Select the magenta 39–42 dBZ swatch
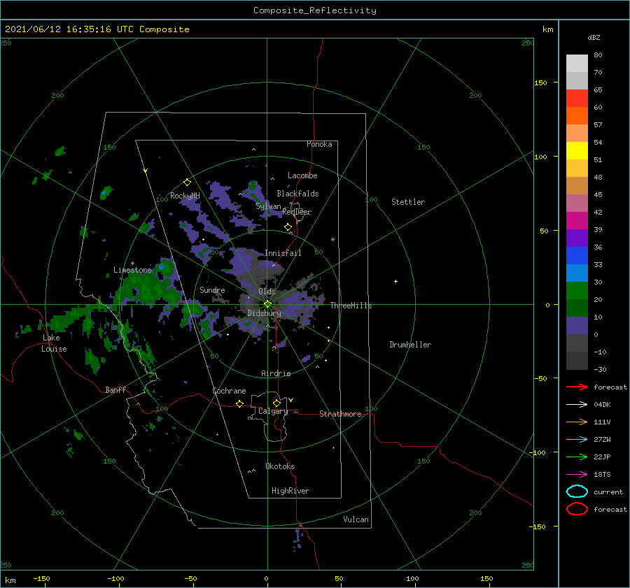Image resolution: width=630 pixels, height=588 pixels. point(577,220)
